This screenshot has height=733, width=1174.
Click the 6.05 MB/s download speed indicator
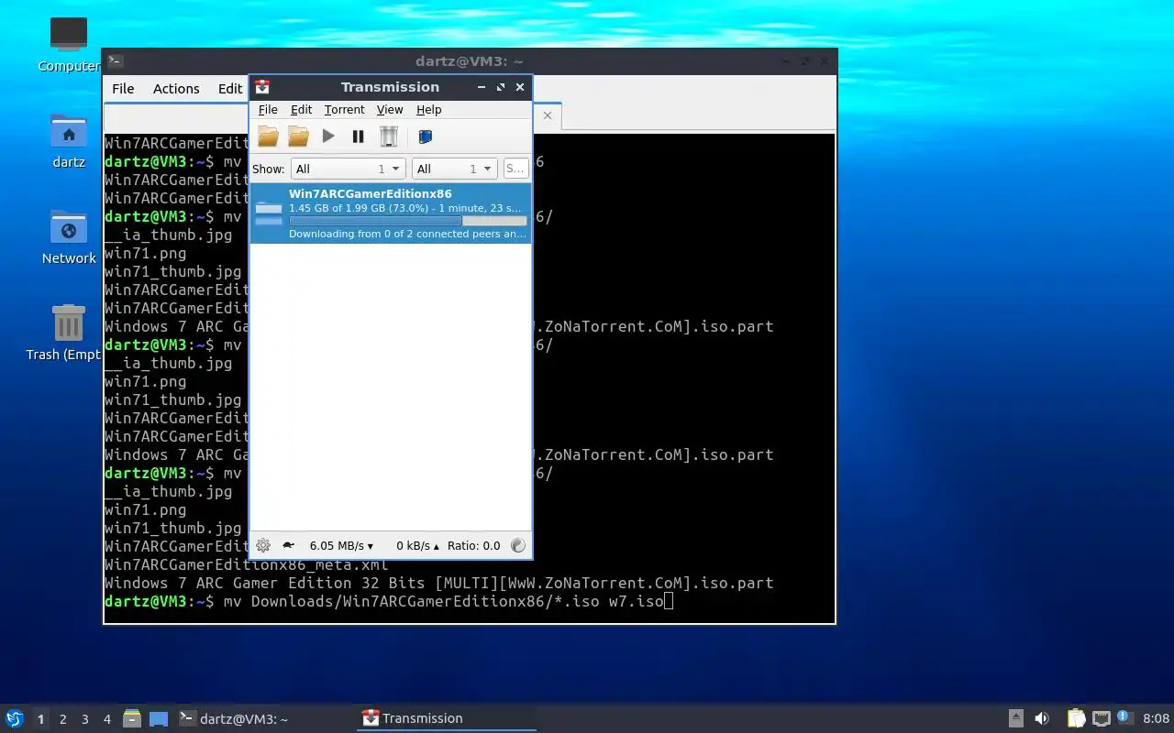[341, 545]
